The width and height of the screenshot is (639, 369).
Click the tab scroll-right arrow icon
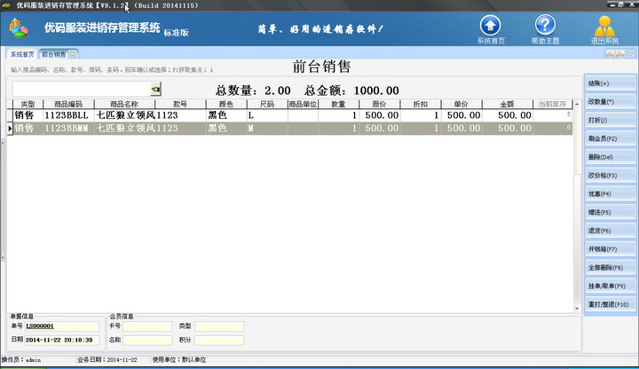(x=619, y=54)
